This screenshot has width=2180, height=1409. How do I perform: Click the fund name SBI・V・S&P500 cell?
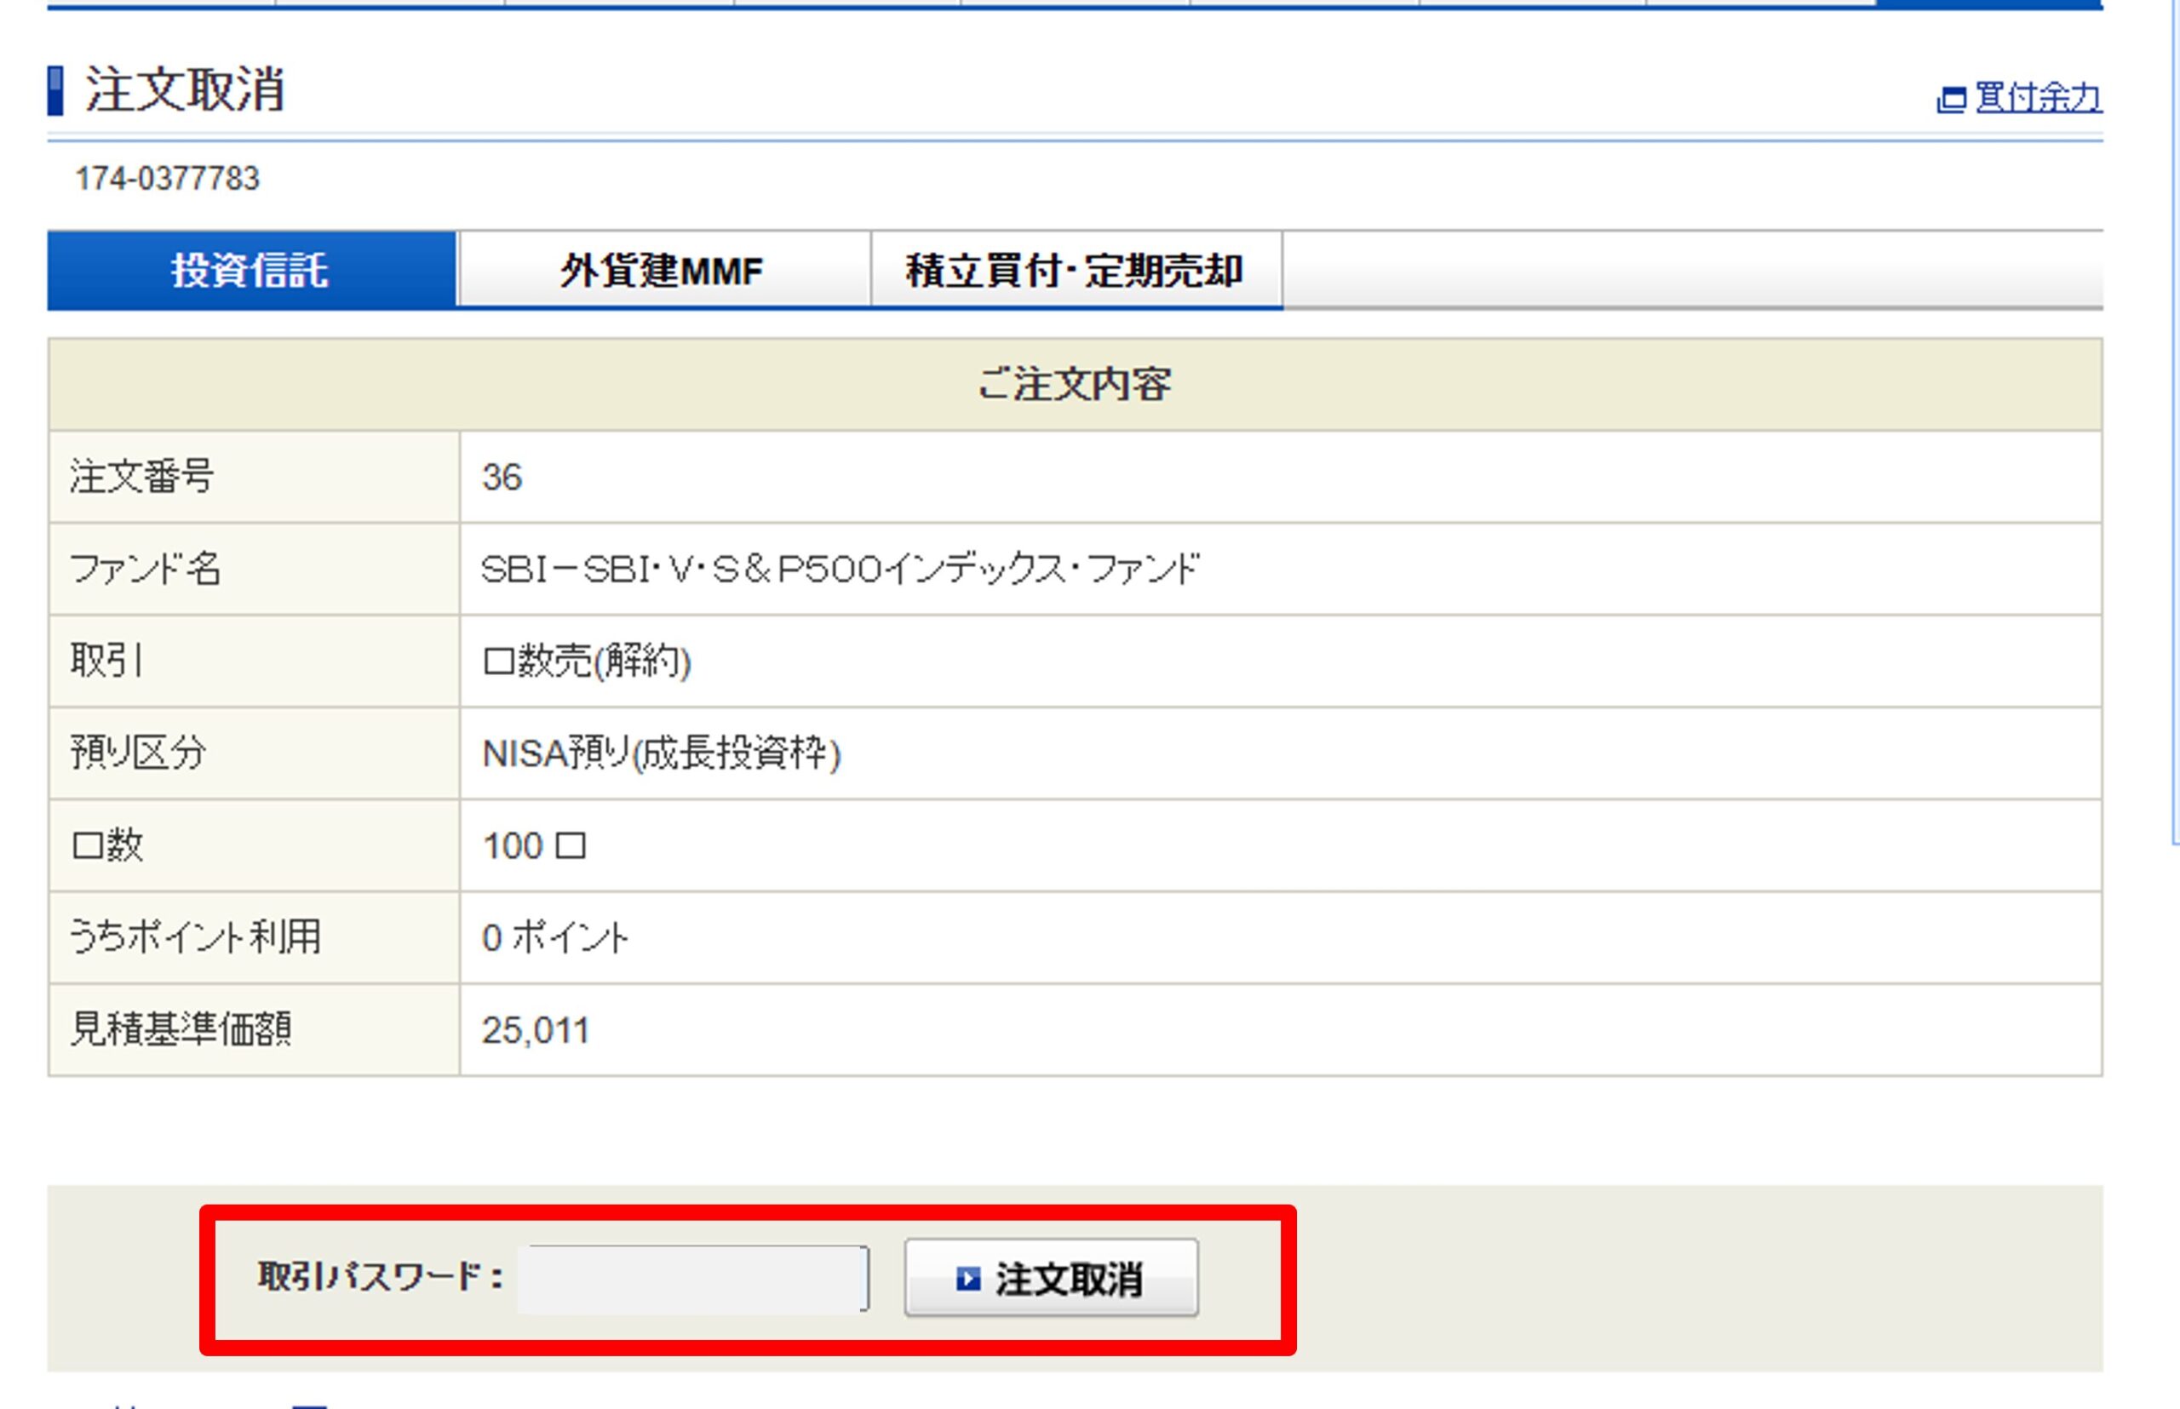point(840,569)
